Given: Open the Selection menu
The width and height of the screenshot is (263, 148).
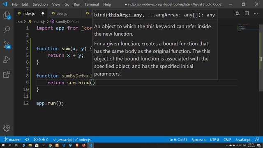Looking at the screenshot, I should (x=40, y=5).
